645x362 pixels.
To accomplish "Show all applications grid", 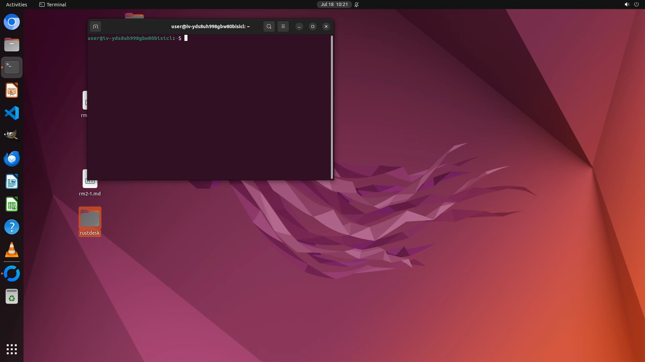I will (12, 349).
